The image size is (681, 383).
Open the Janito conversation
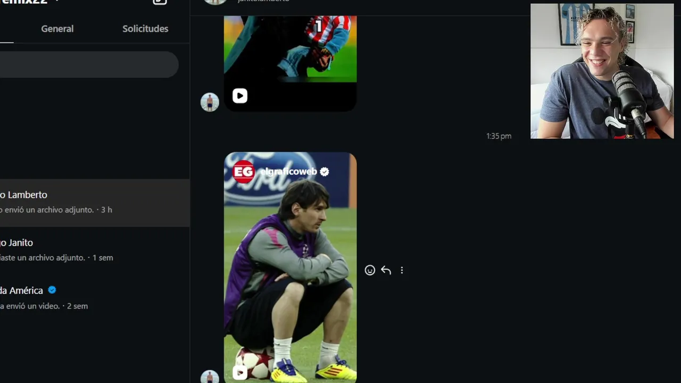(95, 250)
